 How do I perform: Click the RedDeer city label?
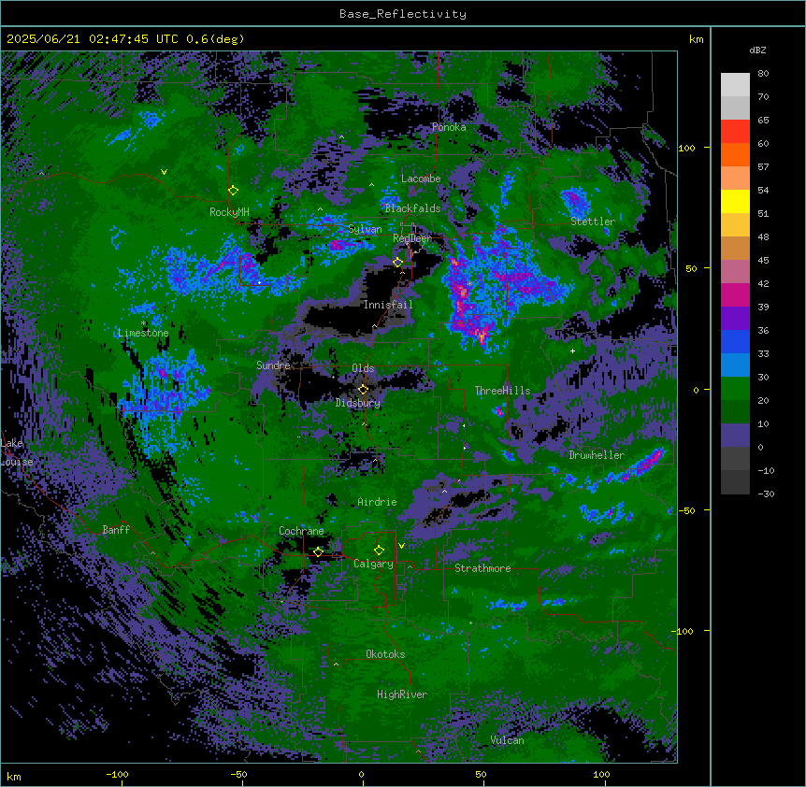click(x=412, y=238)
